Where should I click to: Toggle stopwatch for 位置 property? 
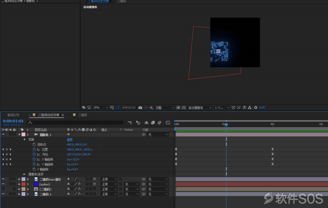[x=34, y=149]
